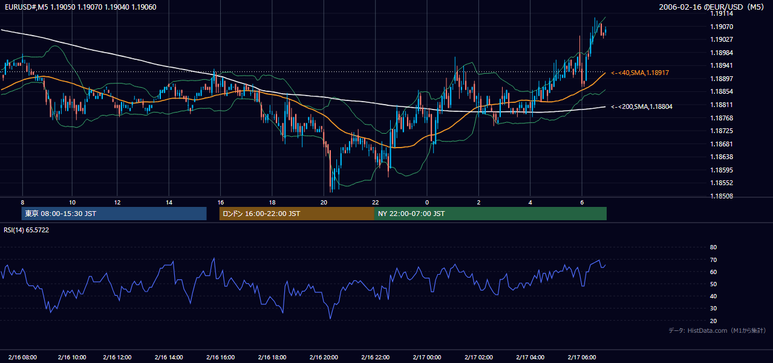Click hour tick 10 under price chart
Image resolution: width=773 pixels, height=363 pixels.
click(x=72, y=202)
